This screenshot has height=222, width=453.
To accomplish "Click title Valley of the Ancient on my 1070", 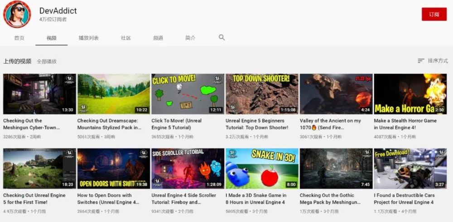I will pos(330,124).
